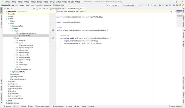Expand the .gradle folder

tap(6, 14)
